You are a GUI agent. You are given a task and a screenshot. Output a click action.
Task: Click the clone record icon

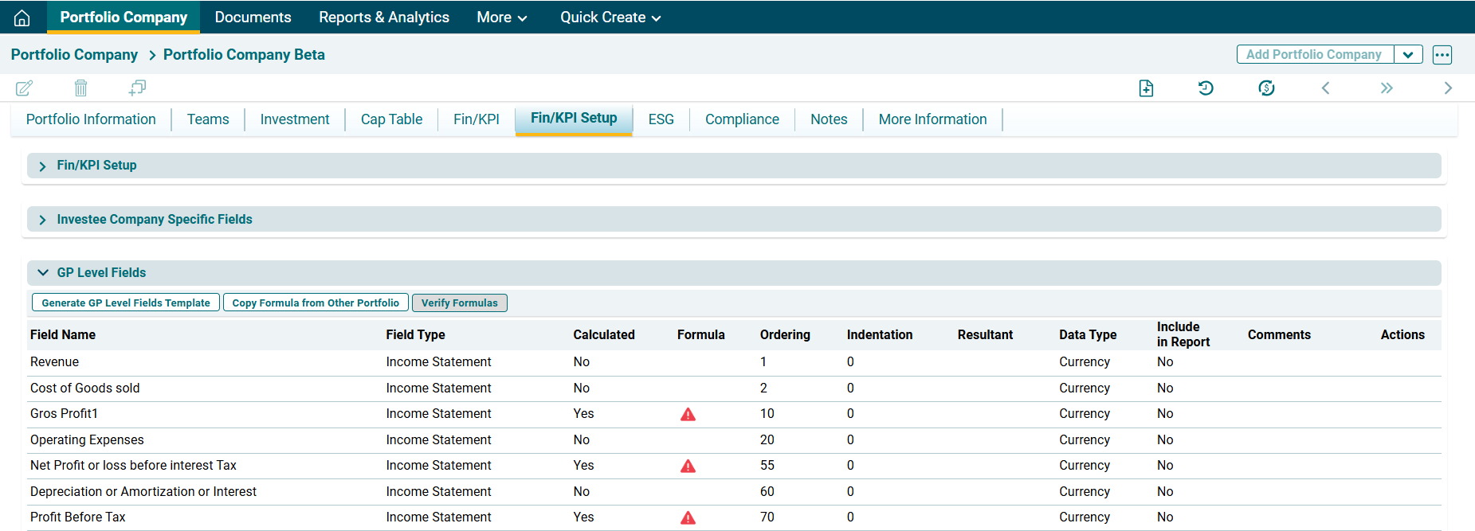pos(137,88)
